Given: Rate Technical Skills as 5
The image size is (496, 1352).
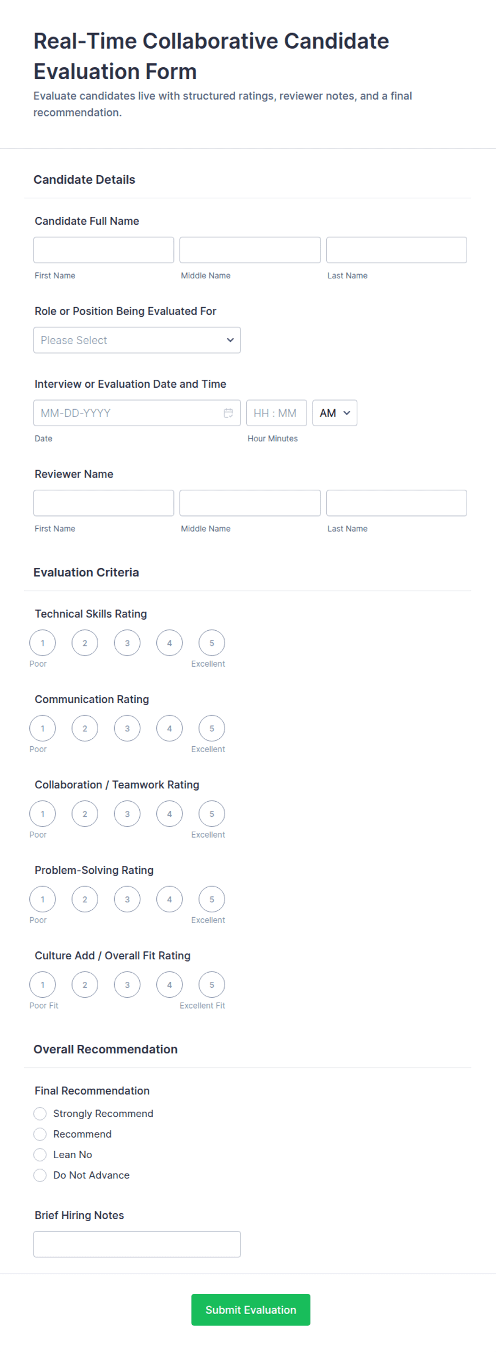Looking at the screenshot, I should point(212,643).
